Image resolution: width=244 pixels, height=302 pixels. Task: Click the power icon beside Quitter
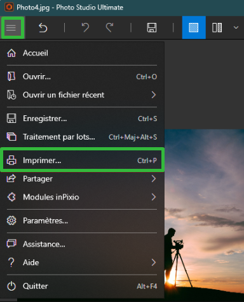click(x=11, y=286)
